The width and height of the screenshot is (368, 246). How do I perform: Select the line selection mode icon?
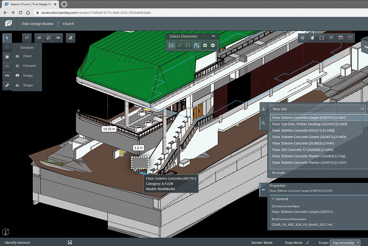click(180, 46)
